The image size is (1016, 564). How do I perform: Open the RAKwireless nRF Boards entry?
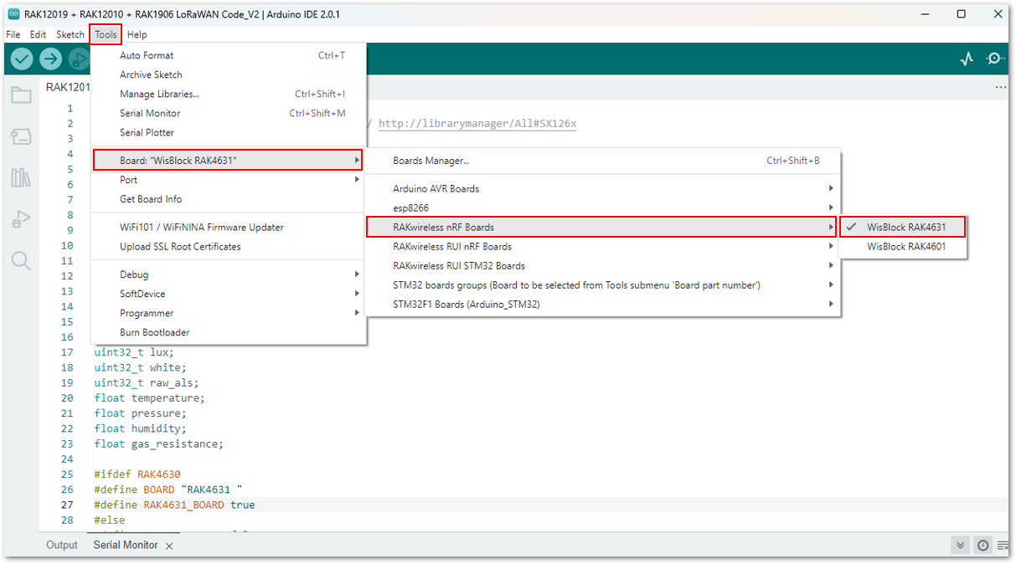601,227
